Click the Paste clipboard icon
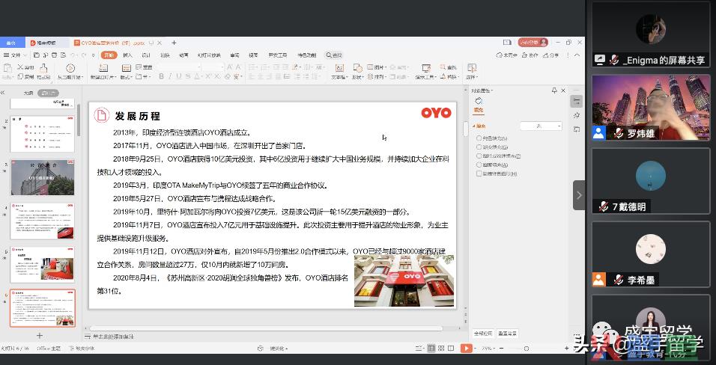Image resolution: width=716 pixels, height=365 pixels. click(7, 68)
